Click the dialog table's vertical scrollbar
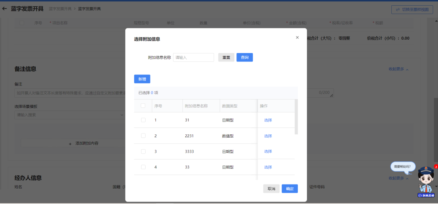Screen dimensions: 438x204 [x=296, y=117]
